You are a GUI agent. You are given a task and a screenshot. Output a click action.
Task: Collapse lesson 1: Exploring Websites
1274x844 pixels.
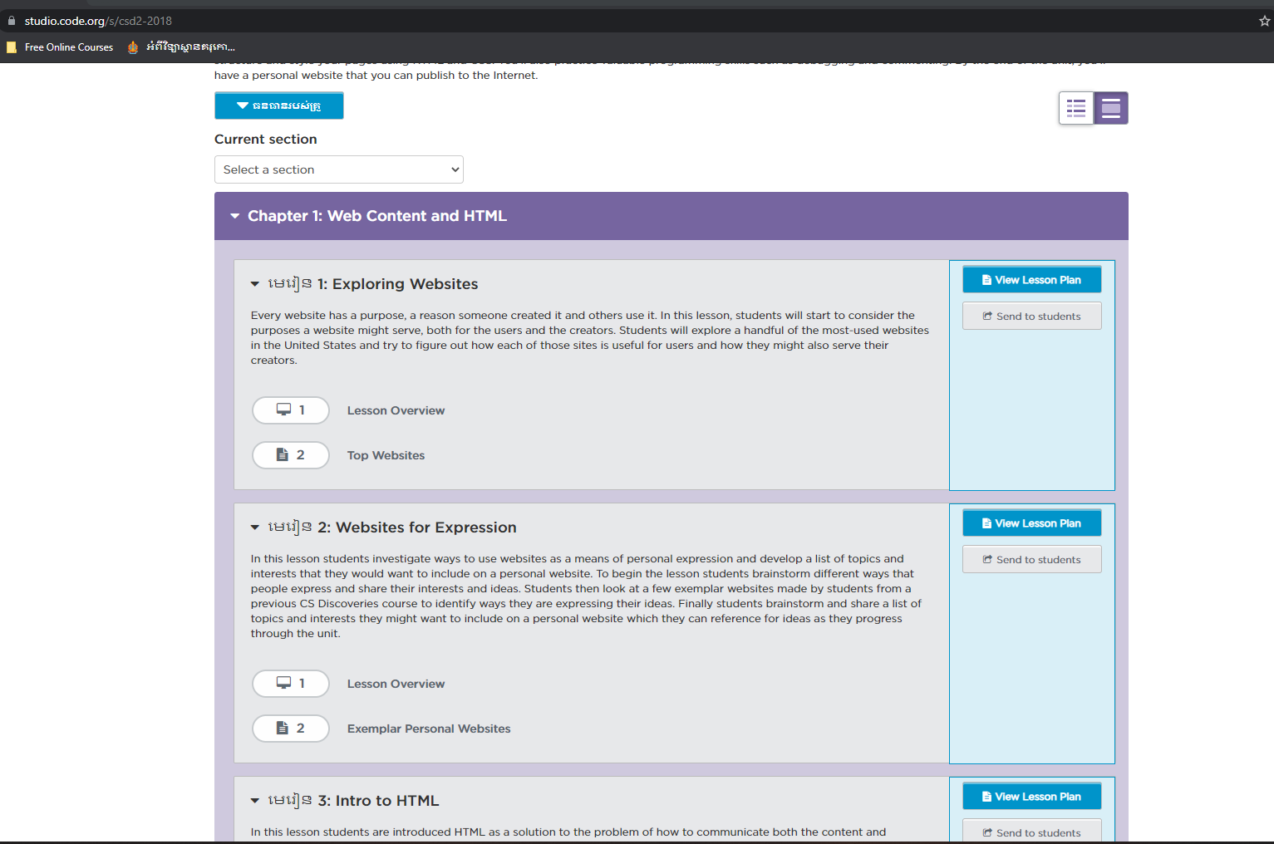click(255, 284)
